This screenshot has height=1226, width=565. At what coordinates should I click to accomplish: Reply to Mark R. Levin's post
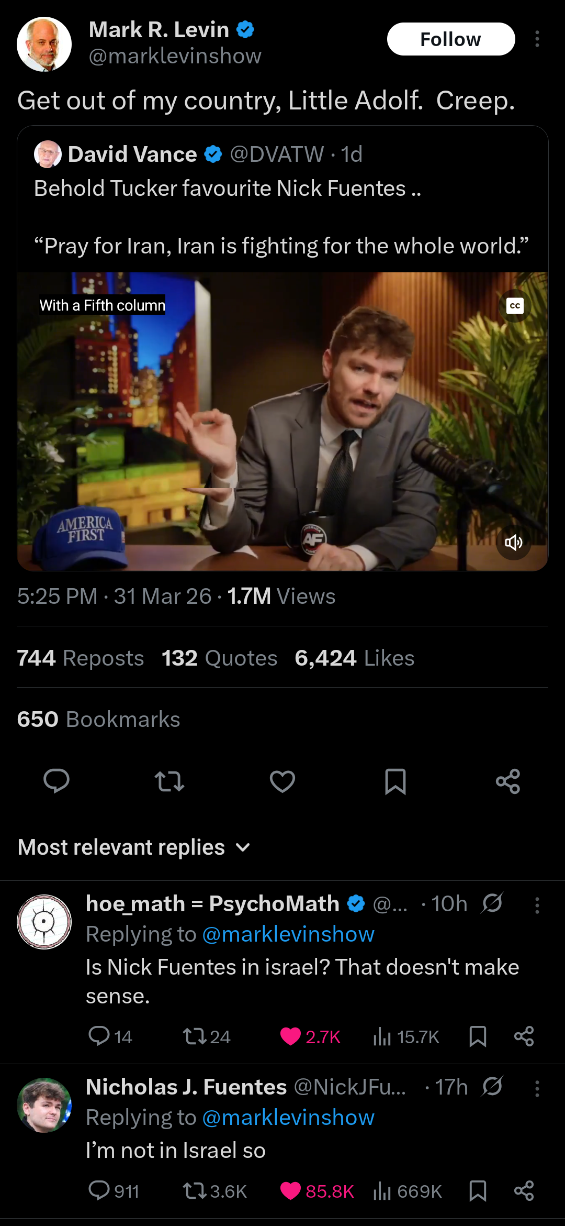[x=56, y=781]
